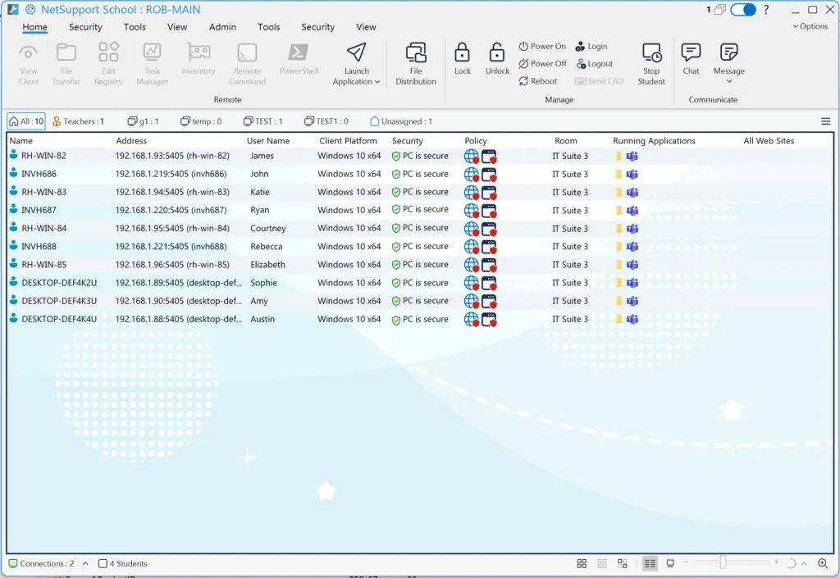Click the web policy globe icon for RH-WIN-82

click(472, 157)
